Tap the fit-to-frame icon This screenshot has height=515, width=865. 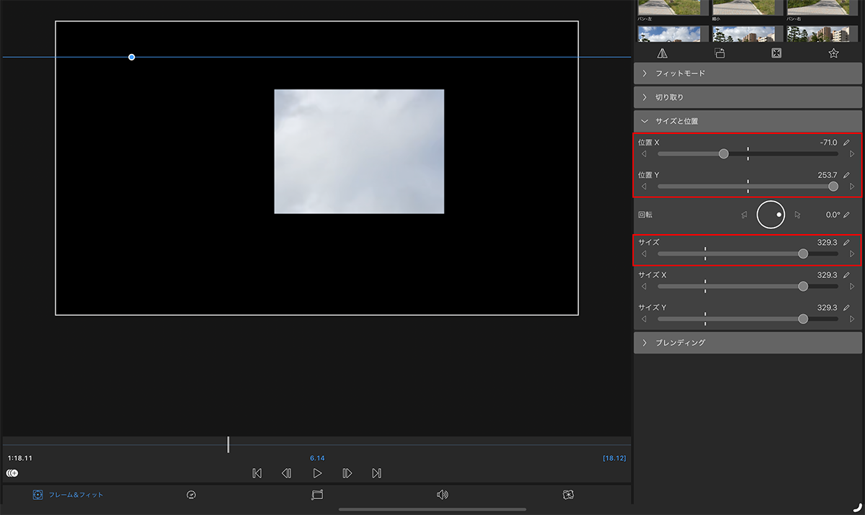(776, 53)
